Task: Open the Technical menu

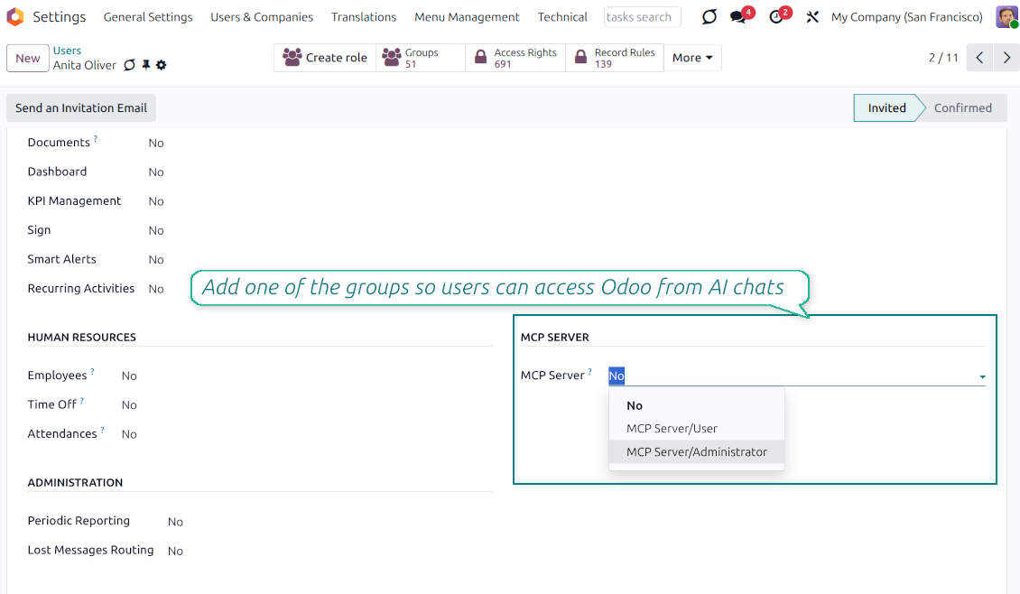Action: (x=562, y=16)
